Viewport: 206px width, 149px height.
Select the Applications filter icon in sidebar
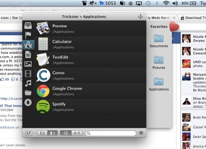[x=28, y=45]
